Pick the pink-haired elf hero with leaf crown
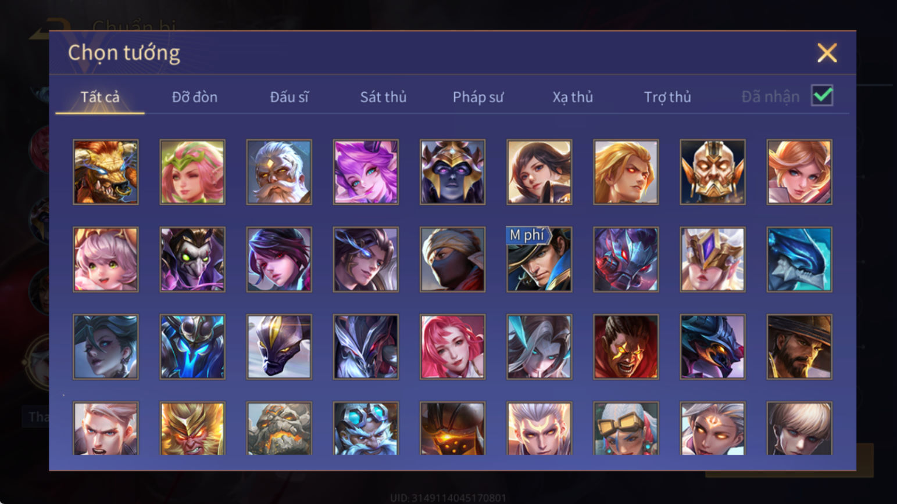The width and height of the screenshot is (897, 504). point(192,172)
